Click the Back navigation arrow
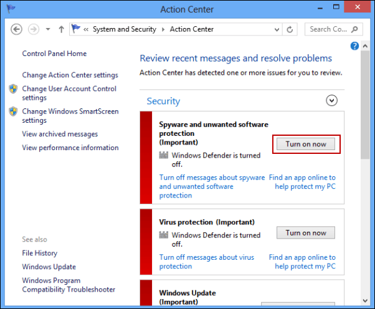Image resolution: width=375 pixels, height=309 pixels. pyautogui.click(x=16, y=29)
